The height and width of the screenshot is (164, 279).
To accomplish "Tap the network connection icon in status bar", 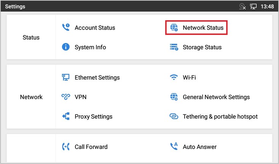I will [253, 6].
